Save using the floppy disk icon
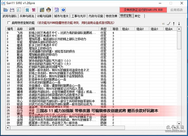Image resolution: width=188 pixels, height=136 pixels. click(x=12, y=10)
